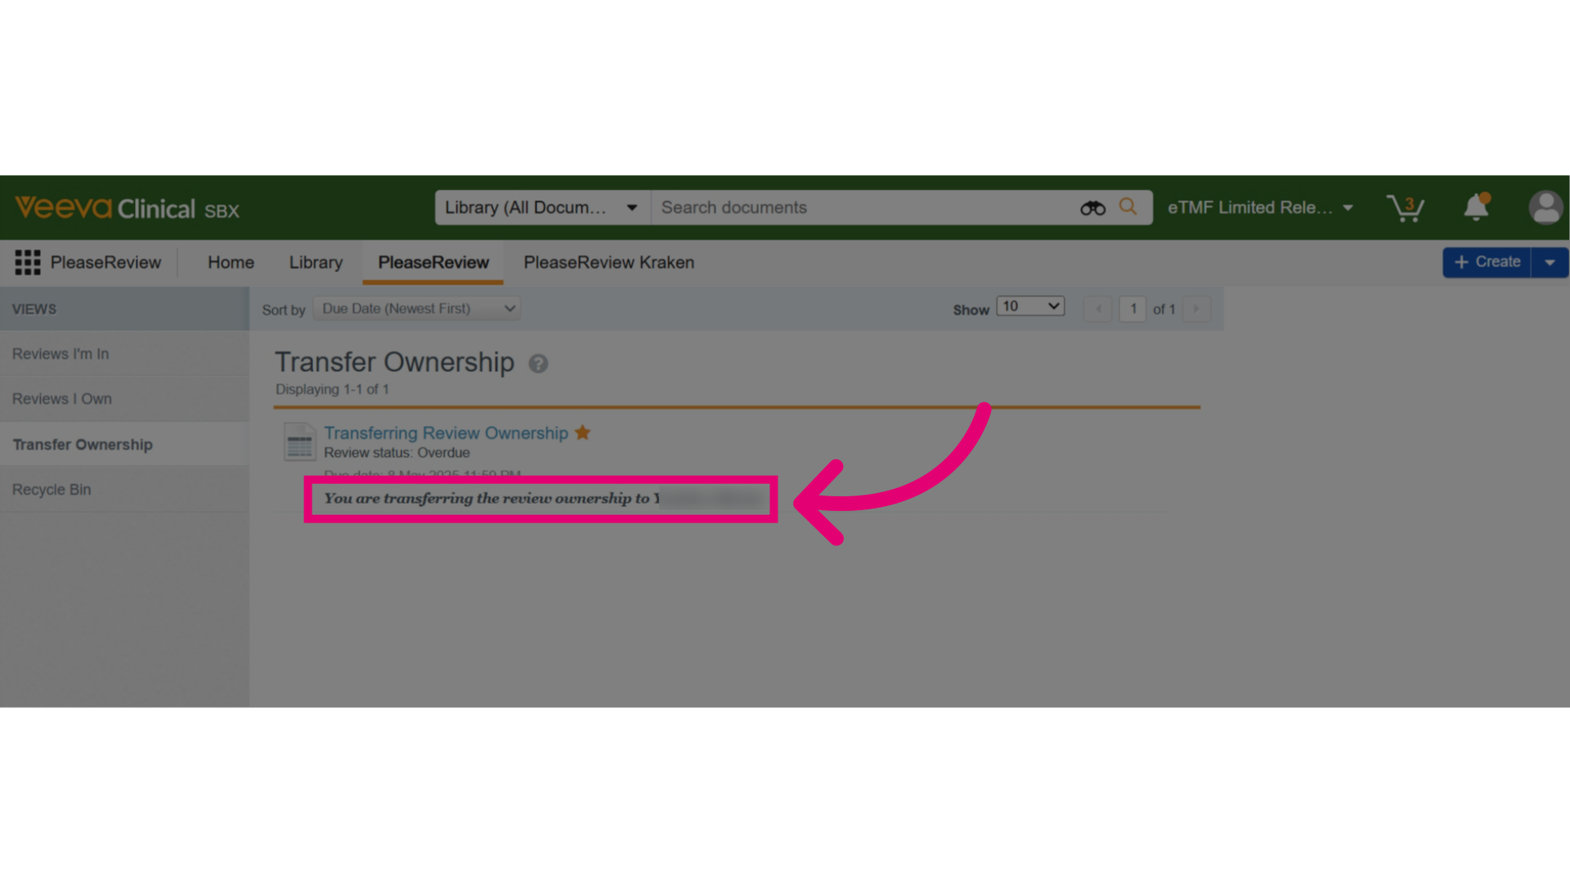The image size is (1570, 883).
Task: Expand the Library (All Documents) dropdown
Action: point(542,208)
